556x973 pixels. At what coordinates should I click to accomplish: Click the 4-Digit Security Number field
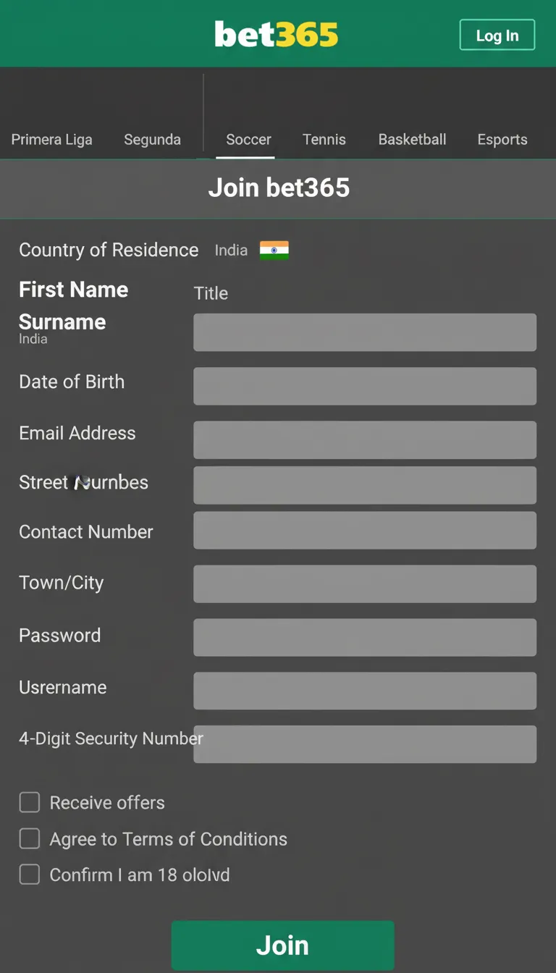click(364, 744)
